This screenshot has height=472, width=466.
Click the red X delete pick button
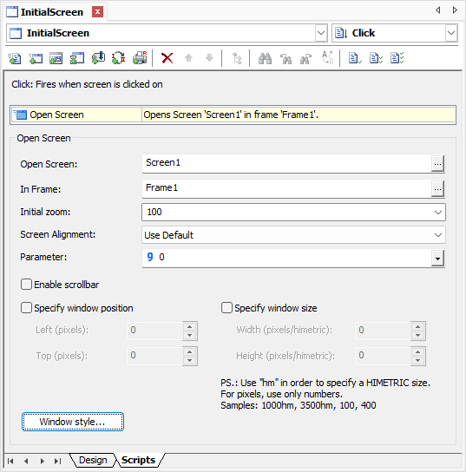pyautogui.click(x=167, y=58)
